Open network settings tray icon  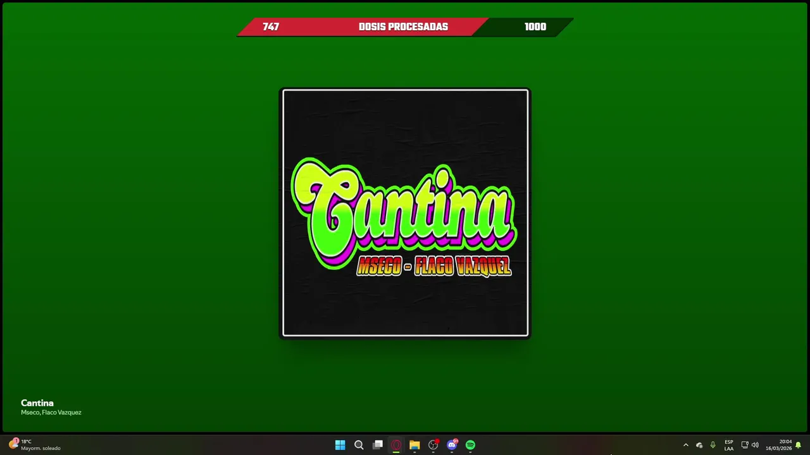(x=745, y=445)
